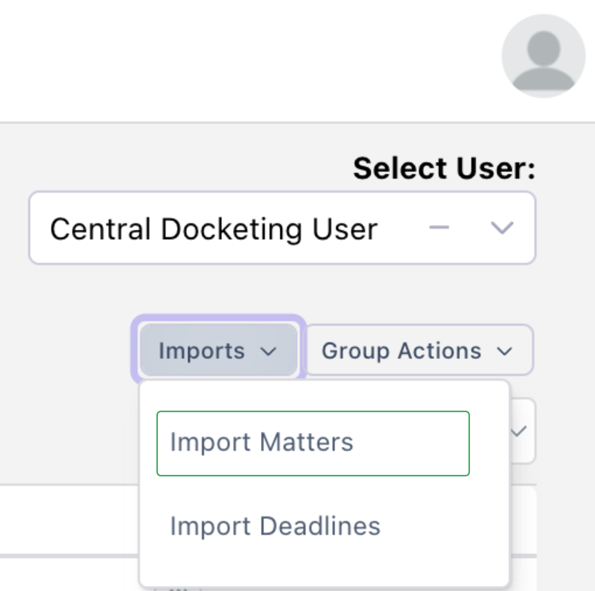Click the Group Actions label text

[x=401, y=351]
